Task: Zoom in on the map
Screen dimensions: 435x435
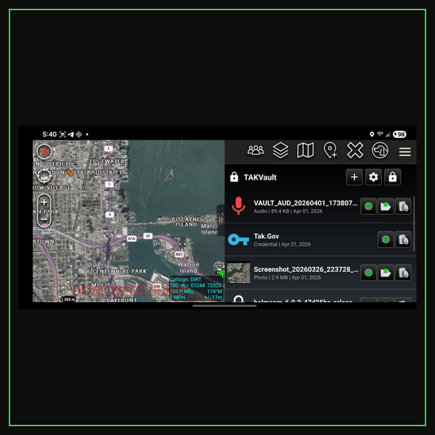Action: point(44,202)
